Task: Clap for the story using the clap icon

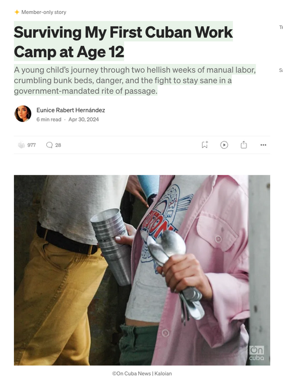Action: tap(22, 145)
